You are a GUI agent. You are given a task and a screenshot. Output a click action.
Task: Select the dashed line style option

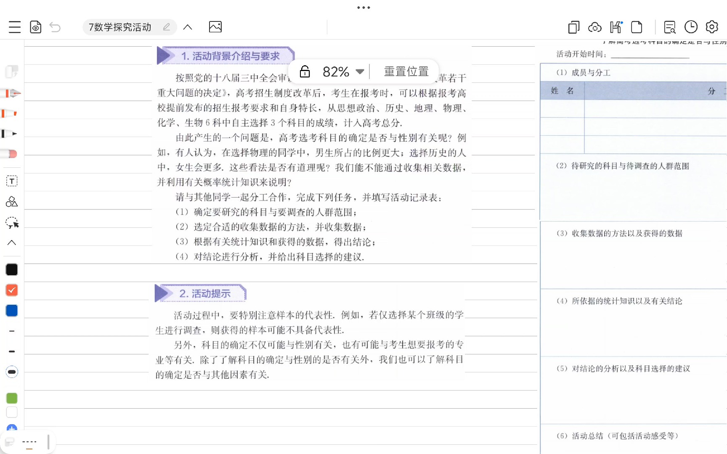coord(29,442)
